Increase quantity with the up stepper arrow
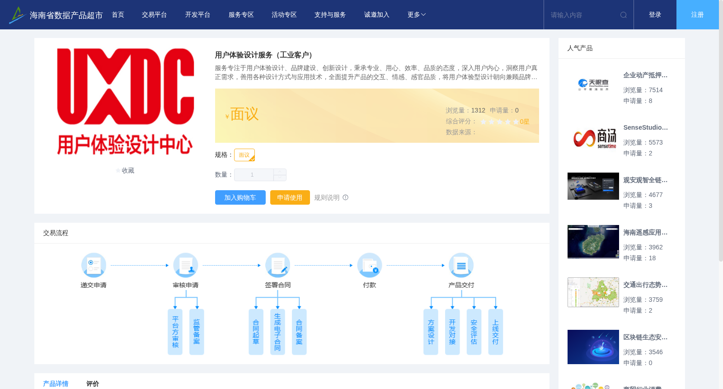Screen dimensions: 723x389 pyautogui.click(x=280, y=172)
